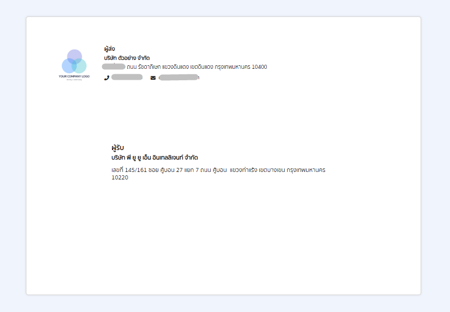This screenshot has height=312, width=450.
Task: Click the ผู้ส่ง sender heading
Action: tap(110, 49)
